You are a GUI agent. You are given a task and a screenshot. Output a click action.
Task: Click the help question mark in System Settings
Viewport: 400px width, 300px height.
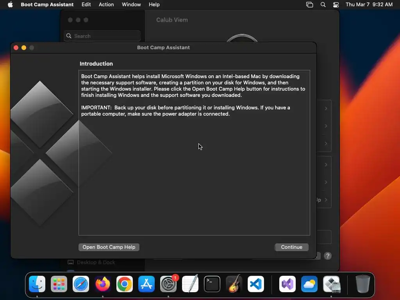click(328, 255)
